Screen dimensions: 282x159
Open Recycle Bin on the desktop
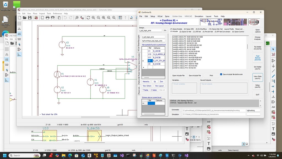6,6
